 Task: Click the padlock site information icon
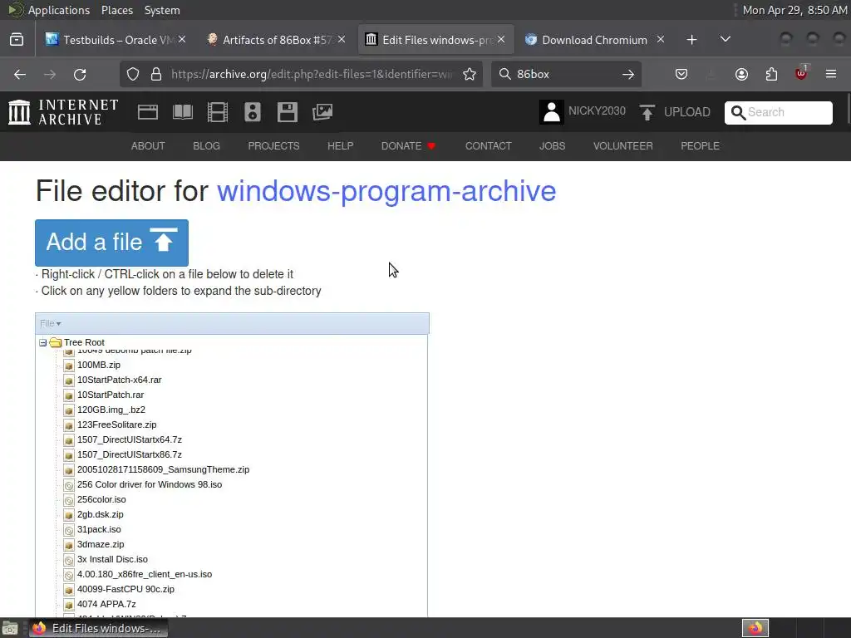tap(156, 74)
